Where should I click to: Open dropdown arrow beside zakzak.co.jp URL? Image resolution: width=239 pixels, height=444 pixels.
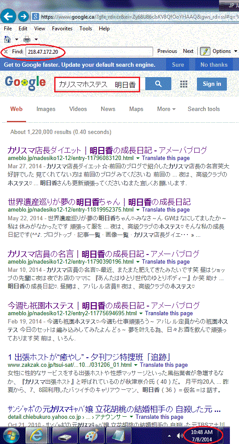[x=136, y=365]
